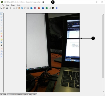Viewport: 105px width, 96px height.
Task: Select the Draw rectangle tool
Action: pyautogui.click(x=2, y=17)
